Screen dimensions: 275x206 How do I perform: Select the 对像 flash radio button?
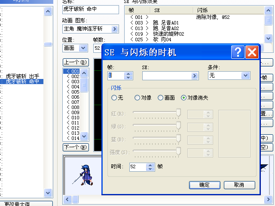click(x=137, y=97)
